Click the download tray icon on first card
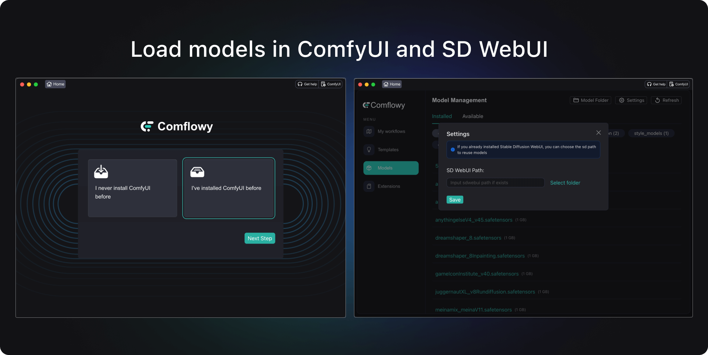 101,172
